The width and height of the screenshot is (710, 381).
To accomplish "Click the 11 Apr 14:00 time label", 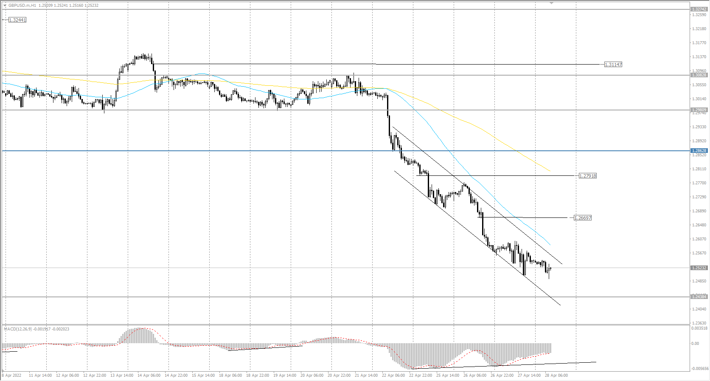I will coord(40,375).
